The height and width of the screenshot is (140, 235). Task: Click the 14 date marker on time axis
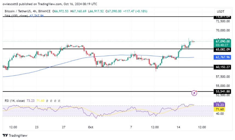(178, 127)
